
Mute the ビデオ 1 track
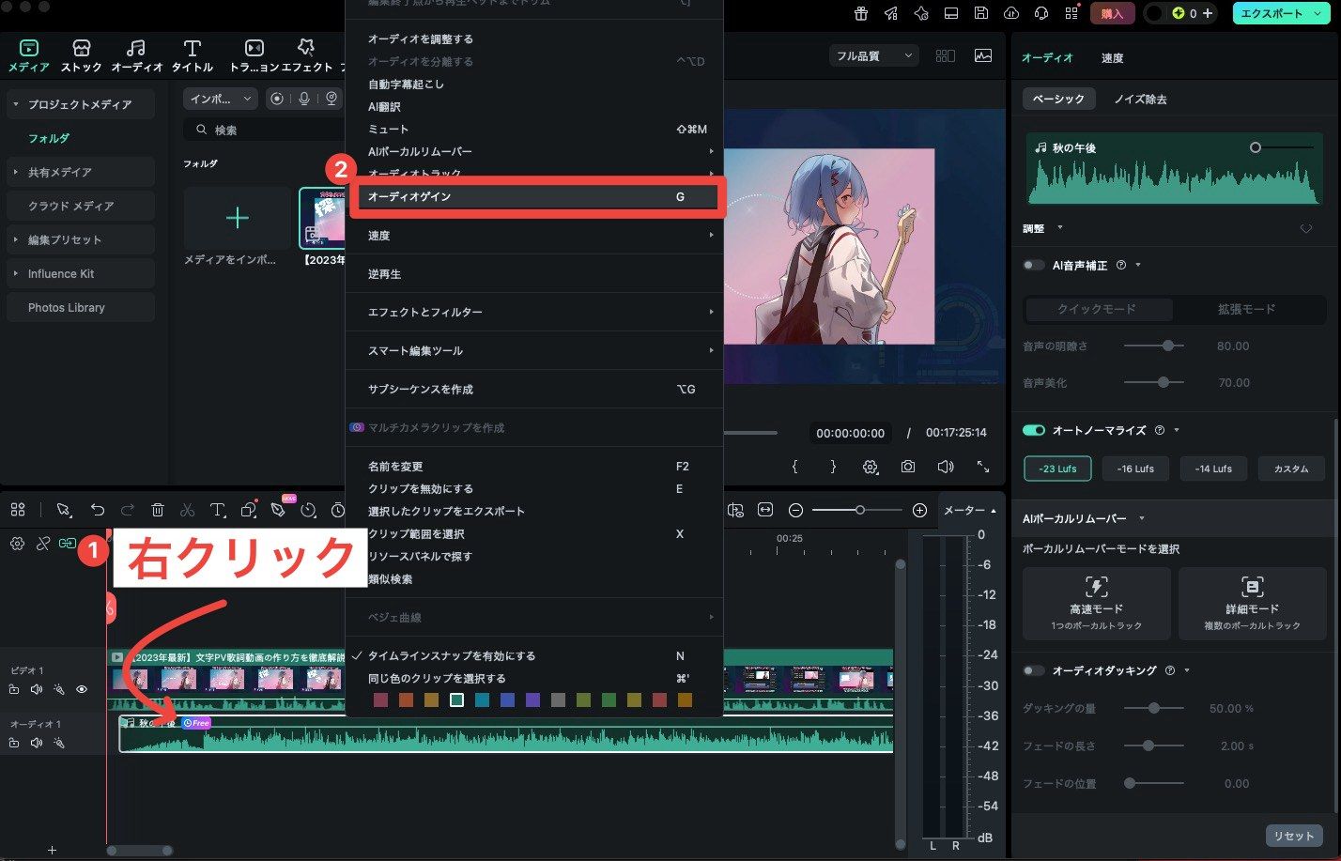point(37,689)
